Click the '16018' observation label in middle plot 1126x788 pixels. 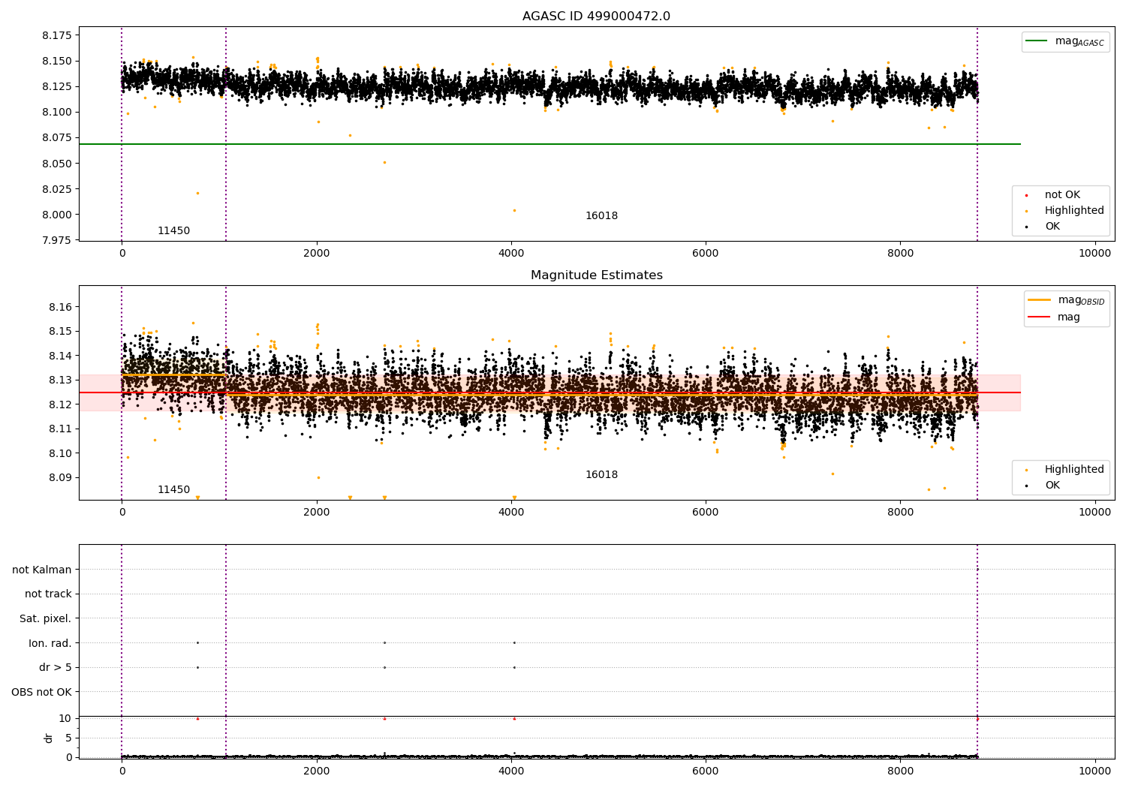(x=601, y=475)
